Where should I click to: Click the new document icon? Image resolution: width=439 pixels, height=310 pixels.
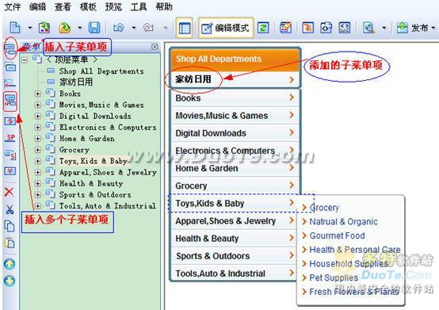15,28
